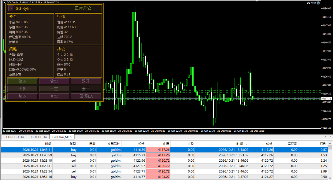This screenshot has height=180, width=333.
Task: Toggle the 禁空 button
Action: coord(54,96)
